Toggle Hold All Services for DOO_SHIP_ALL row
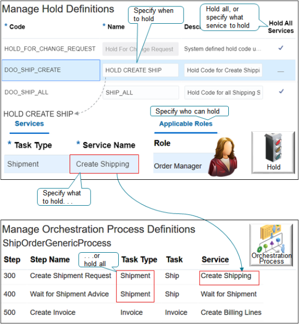The height and width of the screenshot is (324, 299). 281,91
